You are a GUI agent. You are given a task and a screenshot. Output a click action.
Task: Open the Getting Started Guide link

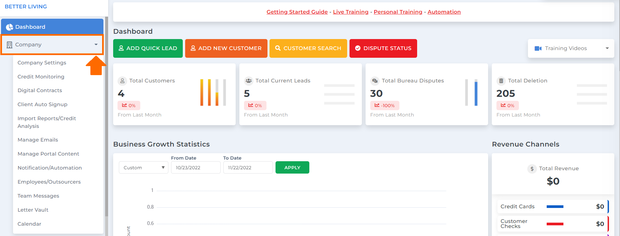pos(297,12)
